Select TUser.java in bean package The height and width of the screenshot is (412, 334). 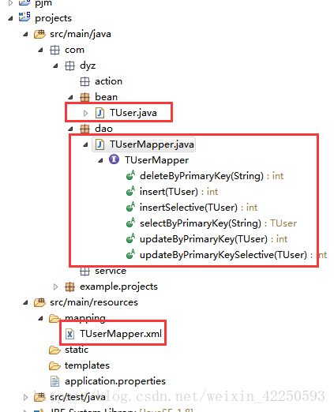[x=133, y=113]
